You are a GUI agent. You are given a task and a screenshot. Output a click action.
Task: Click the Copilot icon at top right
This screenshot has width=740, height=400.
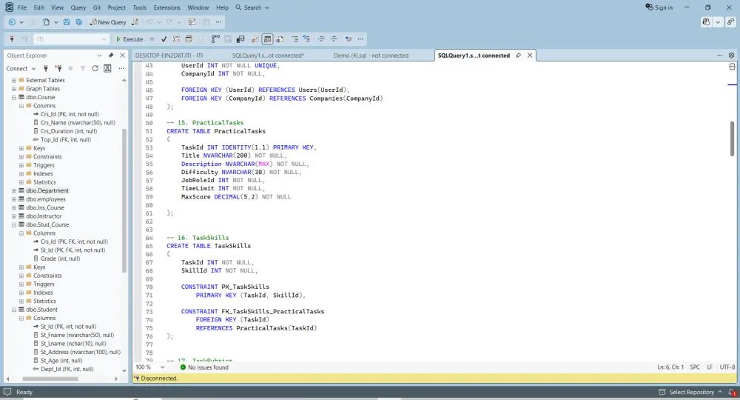(706, 21)
